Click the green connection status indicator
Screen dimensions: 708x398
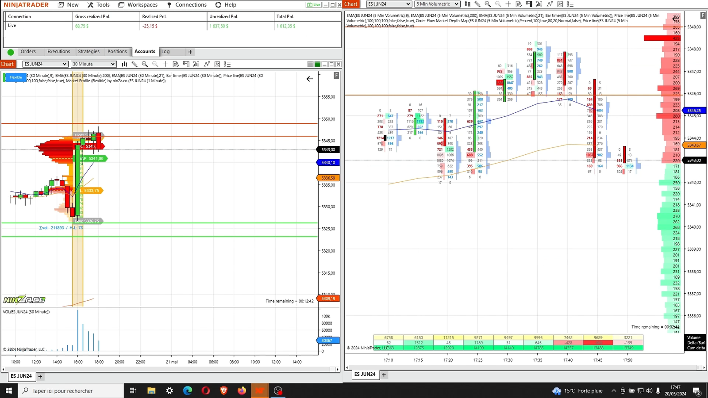click(11, 52)
